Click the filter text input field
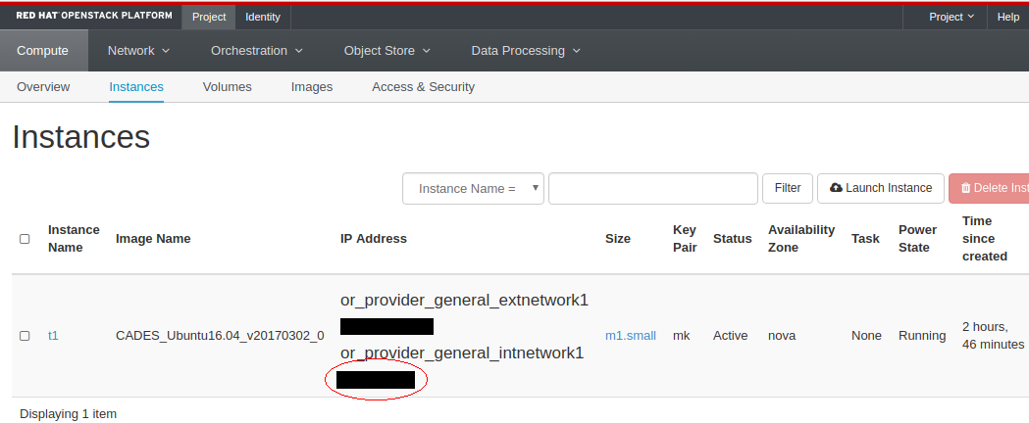Viewport: 1029px width, 423px height. (652, 189)
